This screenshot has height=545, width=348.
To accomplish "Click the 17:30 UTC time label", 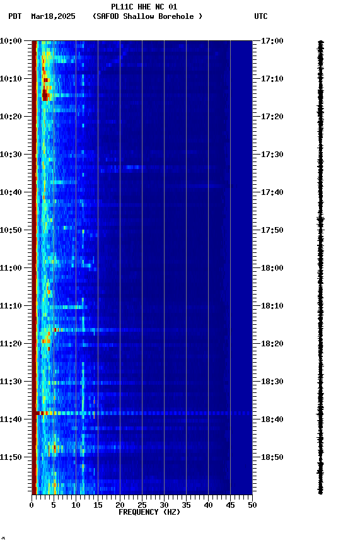I will (272, 155).
